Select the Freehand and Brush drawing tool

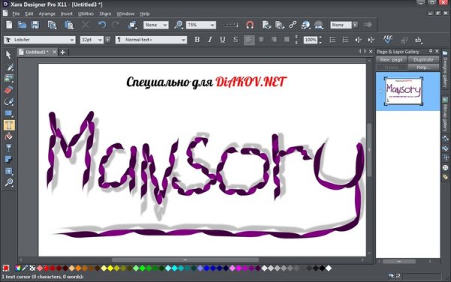point(9,67)
